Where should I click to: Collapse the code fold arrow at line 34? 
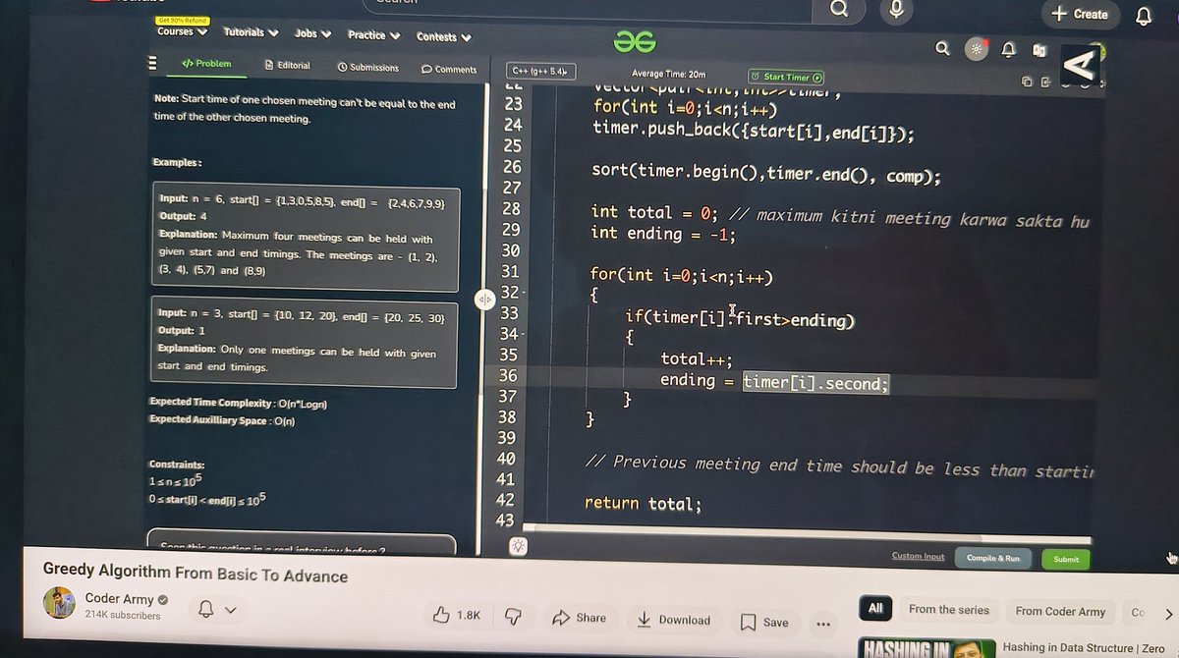[x=522, y=335]
